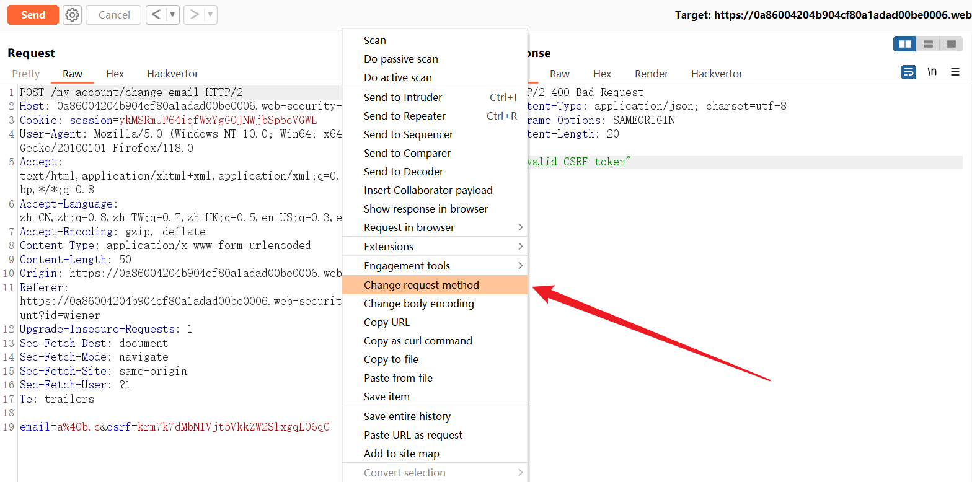Expand the Extensions submenu

[x=435, y=247]
